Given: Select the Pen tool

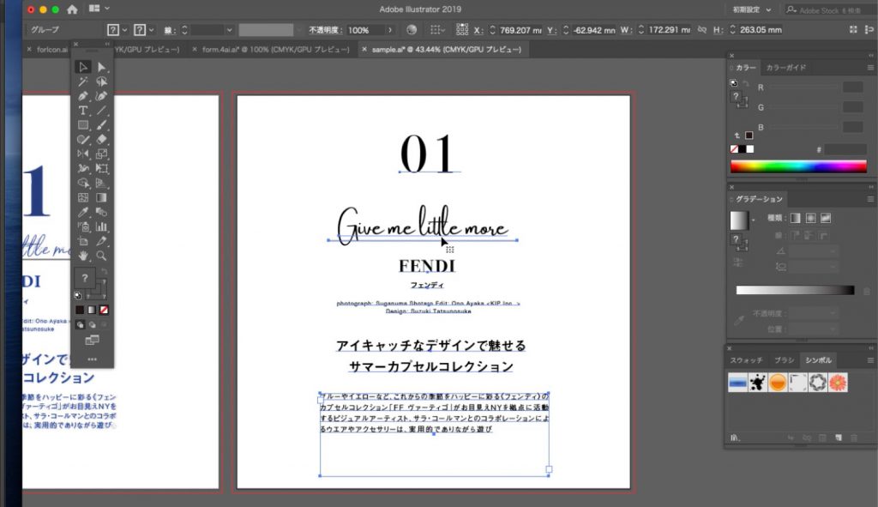Looking at the screenshot, I should (83, 96).
